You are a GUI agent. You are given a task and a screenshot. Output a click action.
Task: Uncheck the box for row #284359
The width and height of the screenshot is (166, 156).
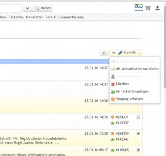click(138, 134)
